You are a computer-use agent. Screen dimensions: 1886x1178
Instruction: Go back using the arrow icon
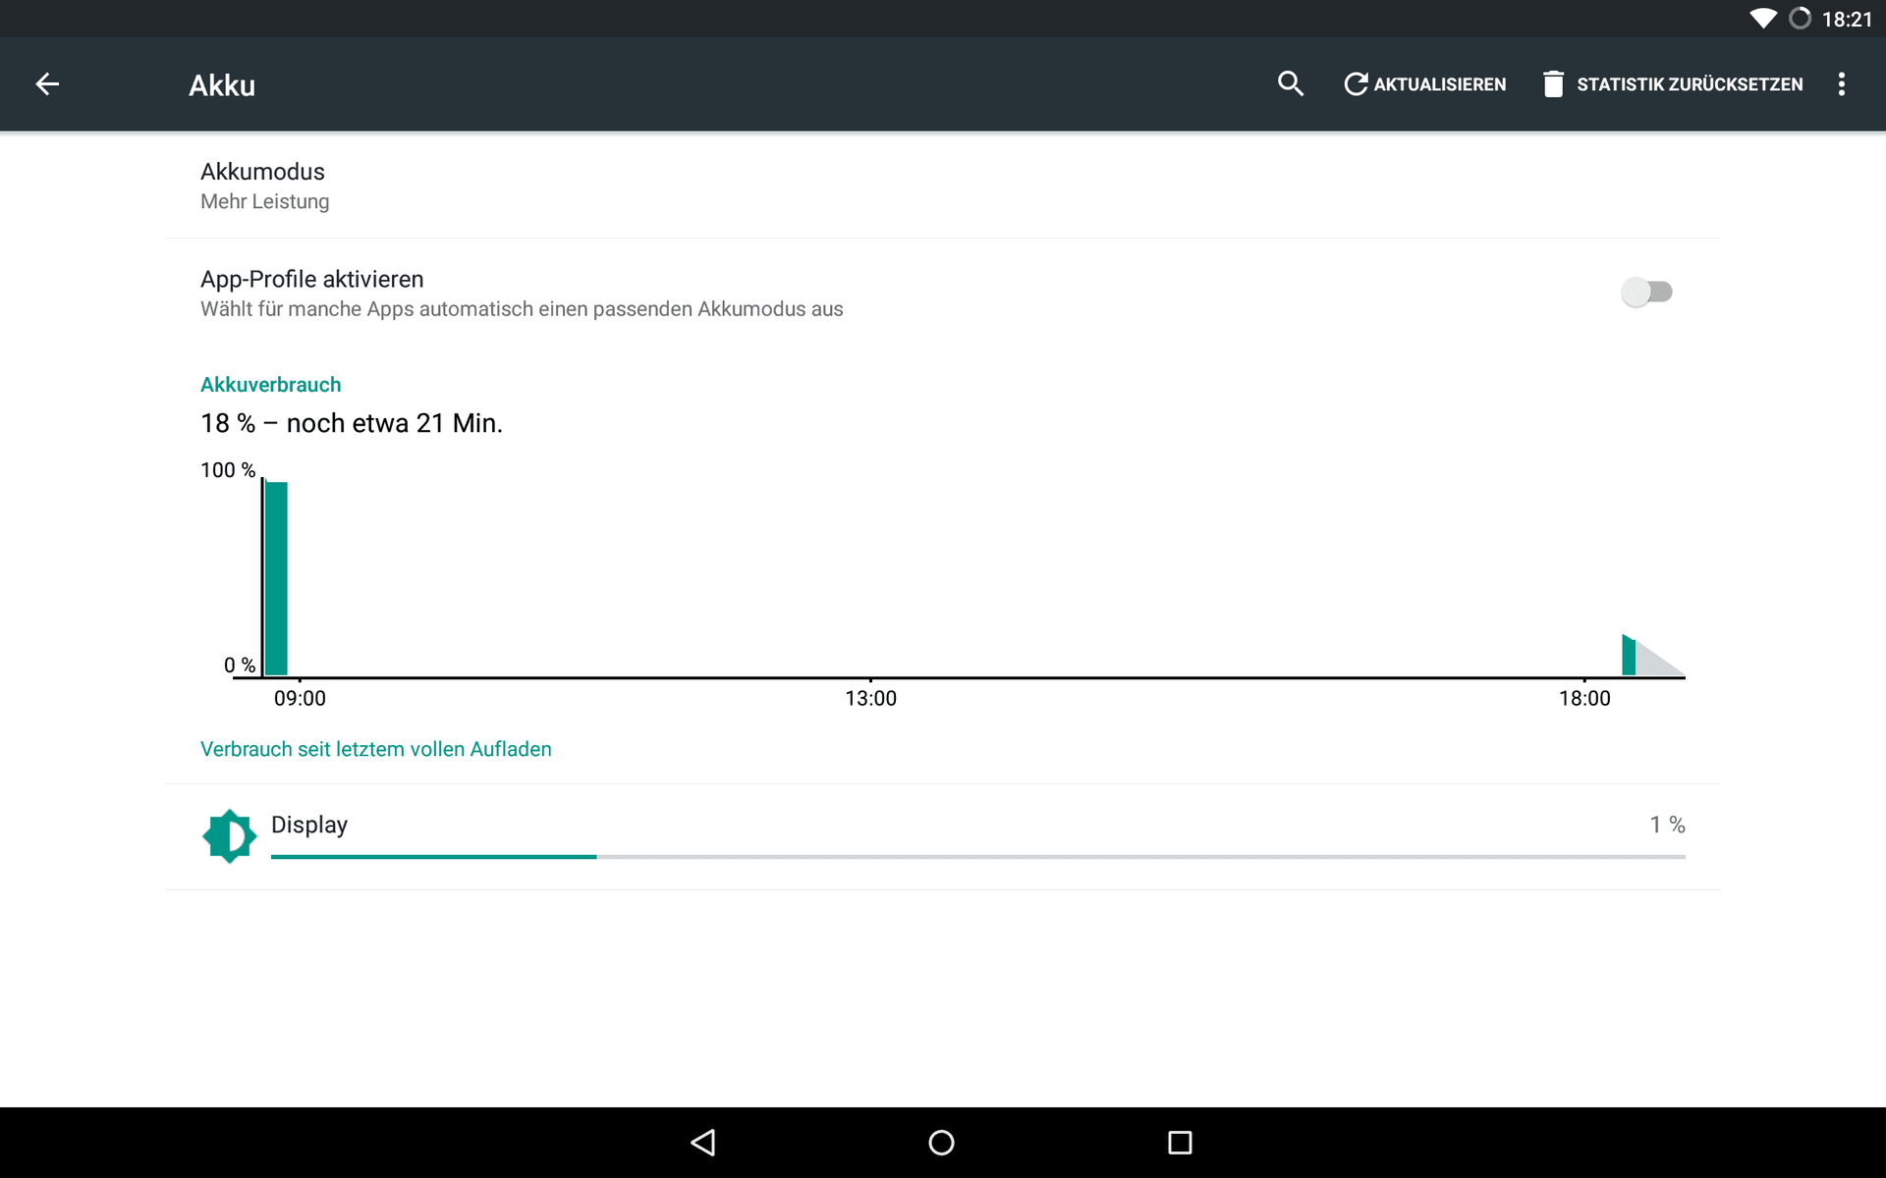tap(47, 84)
